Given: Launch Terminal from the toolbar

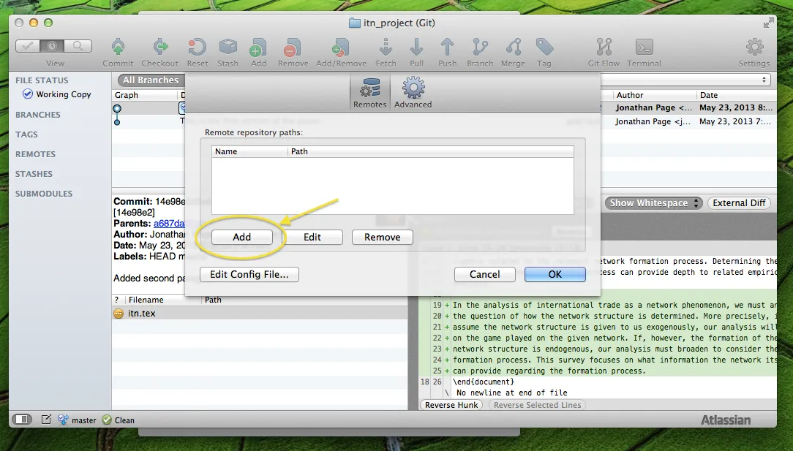Looking at the screenshot, I should [x=644, y=48].
